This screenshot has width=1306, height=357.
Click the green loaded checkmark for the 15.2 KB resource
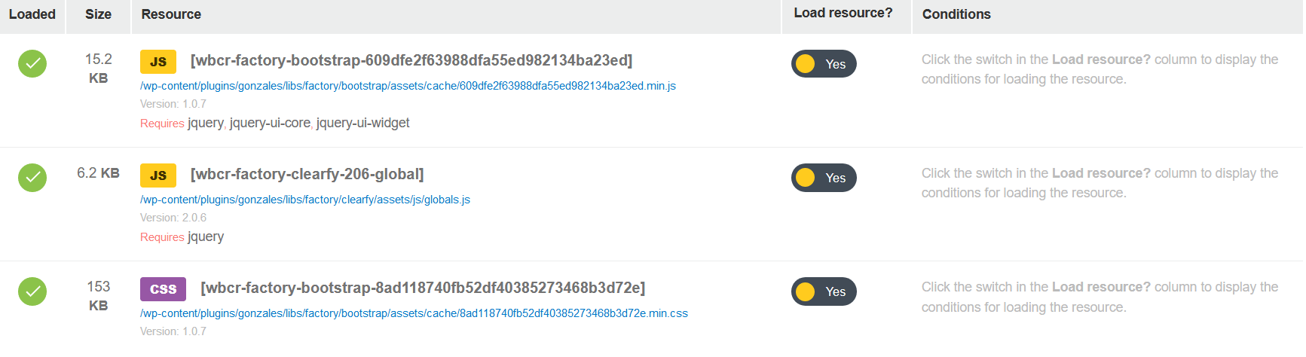pyautogui.click(x=32, y=64)
